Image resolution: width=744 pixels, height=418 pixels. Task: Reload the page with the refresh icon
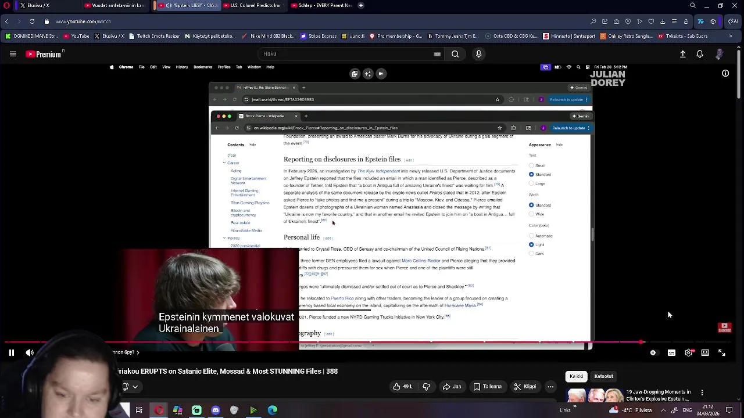coord(32,21)
